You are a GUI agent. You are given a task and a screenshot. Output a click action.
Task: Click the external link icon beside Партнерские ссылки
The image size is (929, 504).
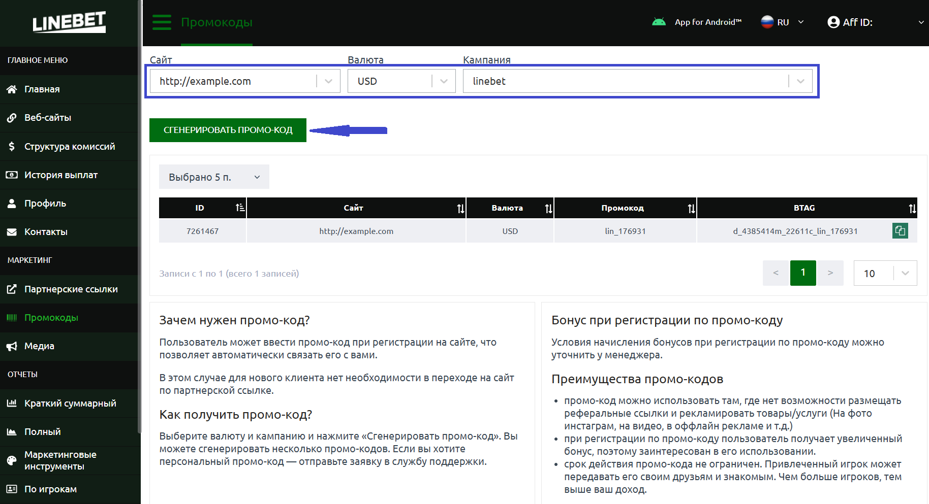click(12, 289)
